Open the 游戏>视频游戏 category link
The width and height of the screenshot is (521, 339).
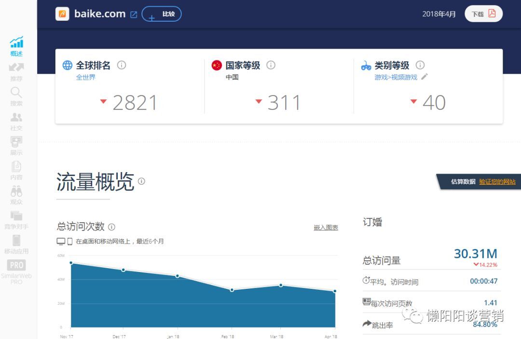(396, 77)
